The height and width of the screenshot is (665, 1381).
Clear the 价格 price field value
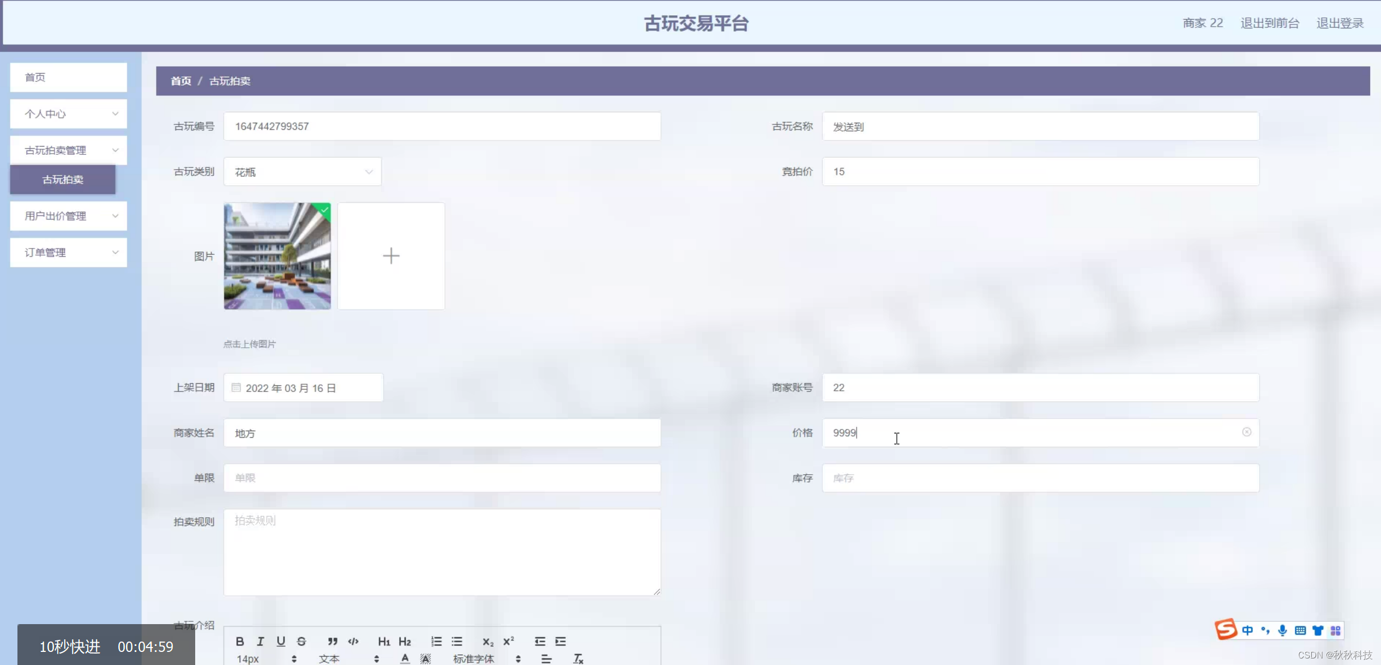point(1247,432)
